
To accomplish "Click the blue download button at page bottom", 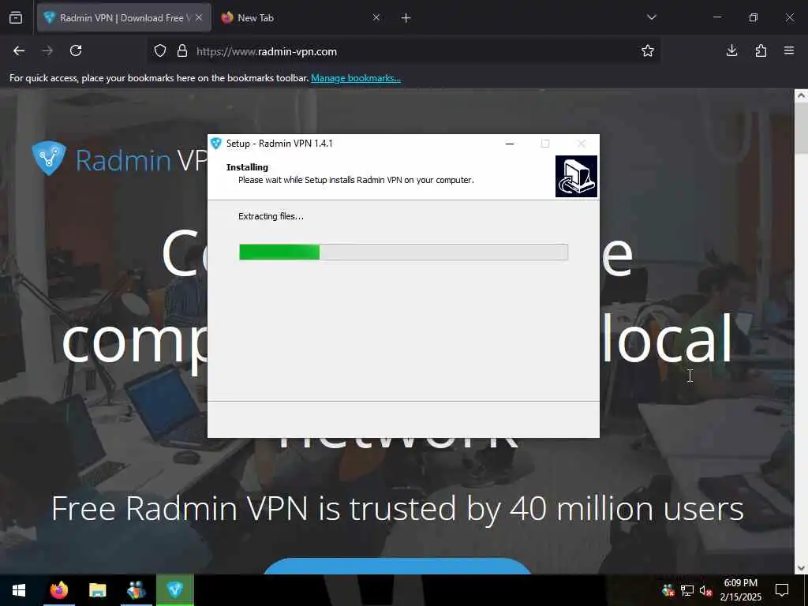I will pyautogui.click(x=397, y=566).
